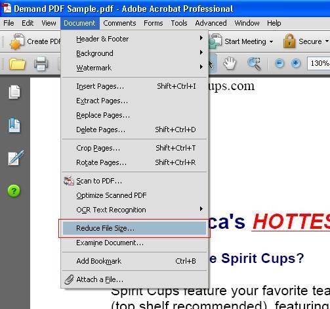Open the Start Meeting dropdown arrow

click(x=271, y=41)
